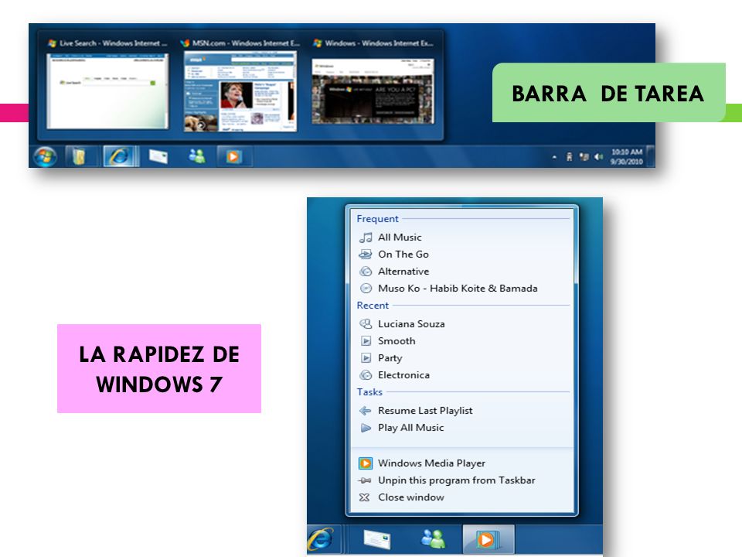Select the Live Search window thumbnail
Viewport: 742px width, 557px height.
[x=107, y=91]
